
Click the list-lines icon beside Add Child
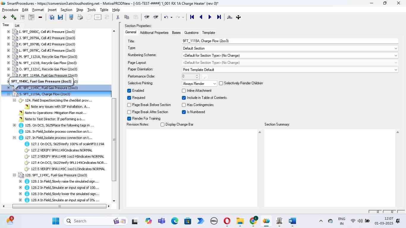coord(22,17)
